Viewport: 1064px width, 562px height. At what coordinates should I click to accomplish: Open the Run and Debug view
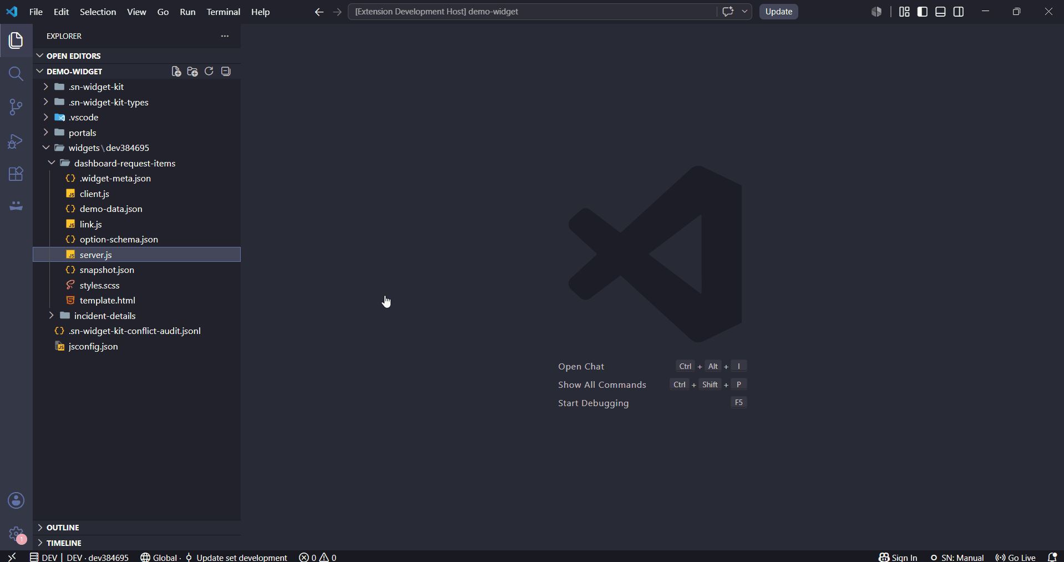click(16, 141)
